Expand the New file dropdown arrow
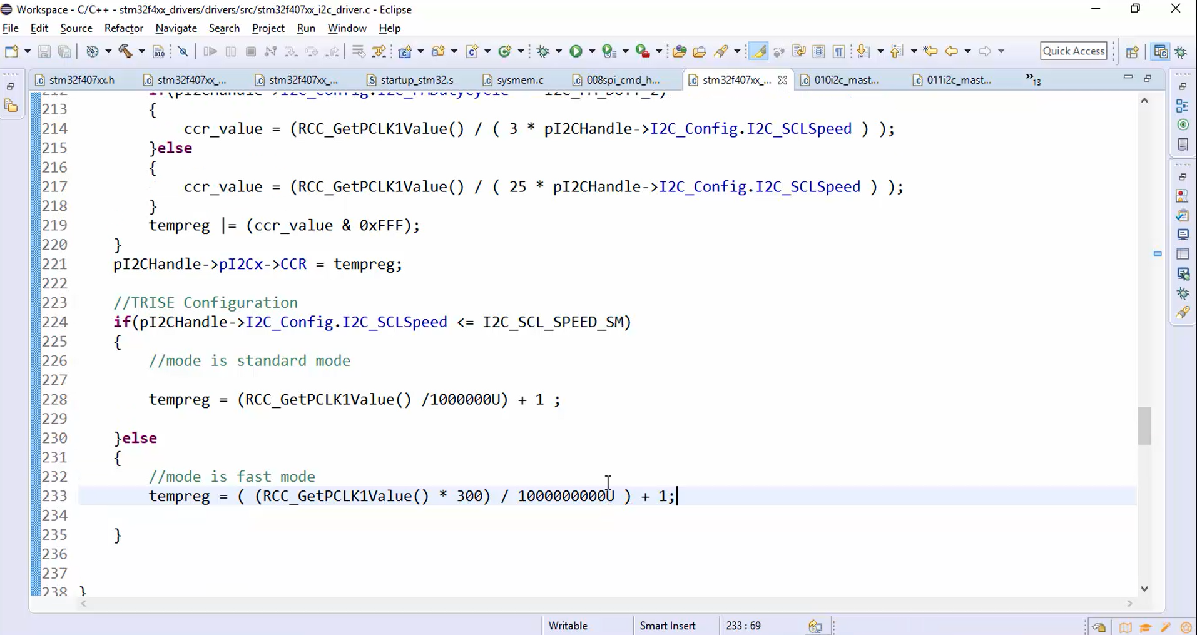The width and height of the screenshot is (1197, 635). [x=27, y=51]
